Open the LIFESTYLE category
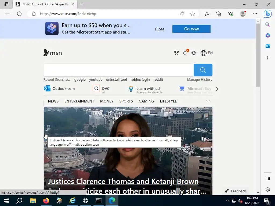This screenshot has width=275, height=206. [168, 101]
